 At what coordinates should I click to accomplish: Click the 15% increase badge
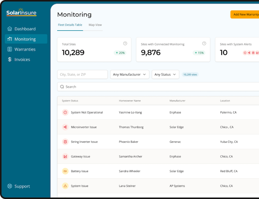click(199, 53)
